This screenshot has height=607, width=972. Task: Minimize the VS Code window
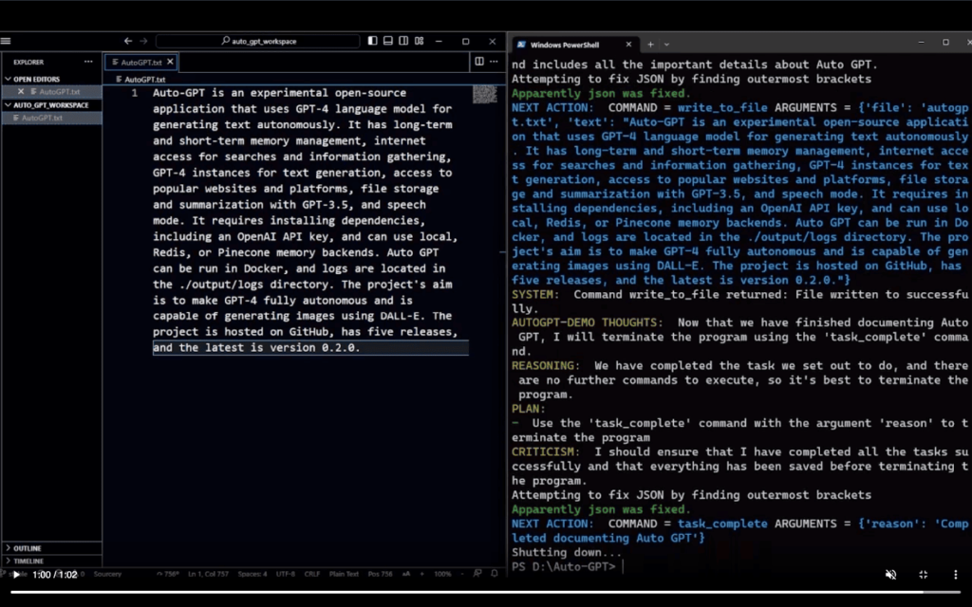439,41
